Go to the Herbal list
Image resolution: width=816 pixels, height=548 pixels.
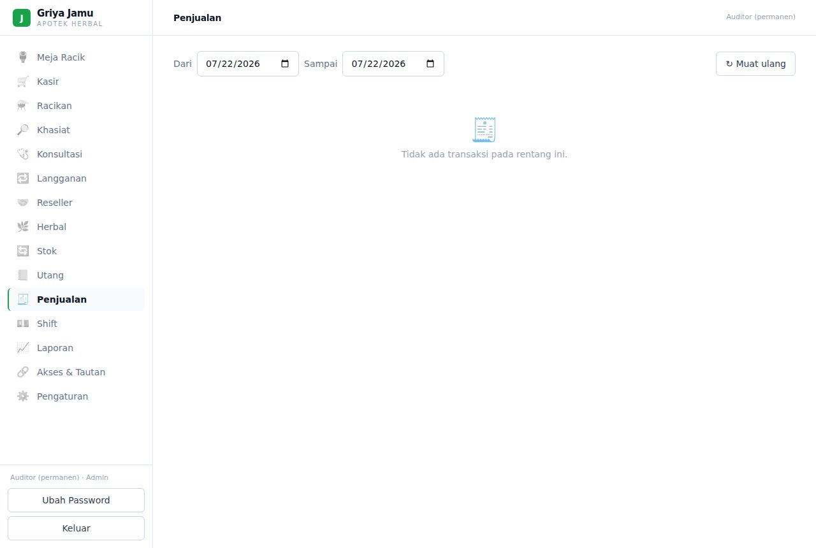coord(76,227)
